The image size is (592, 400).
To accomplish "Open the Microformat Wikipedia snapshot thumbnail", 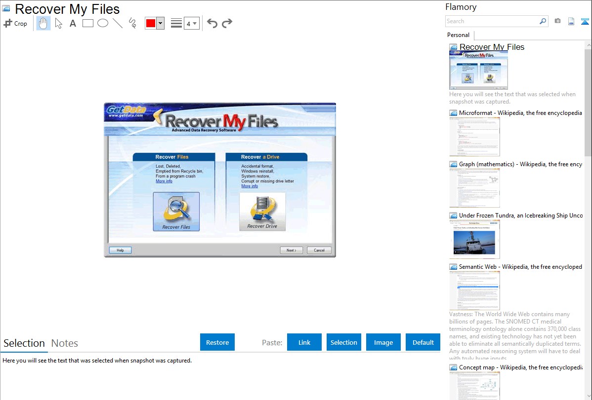I will tap(474, 137).
